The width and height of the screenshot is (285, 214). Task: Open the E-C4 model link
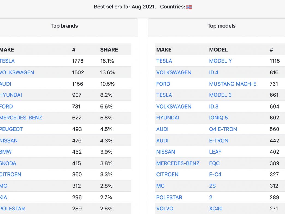click(215, 175)
